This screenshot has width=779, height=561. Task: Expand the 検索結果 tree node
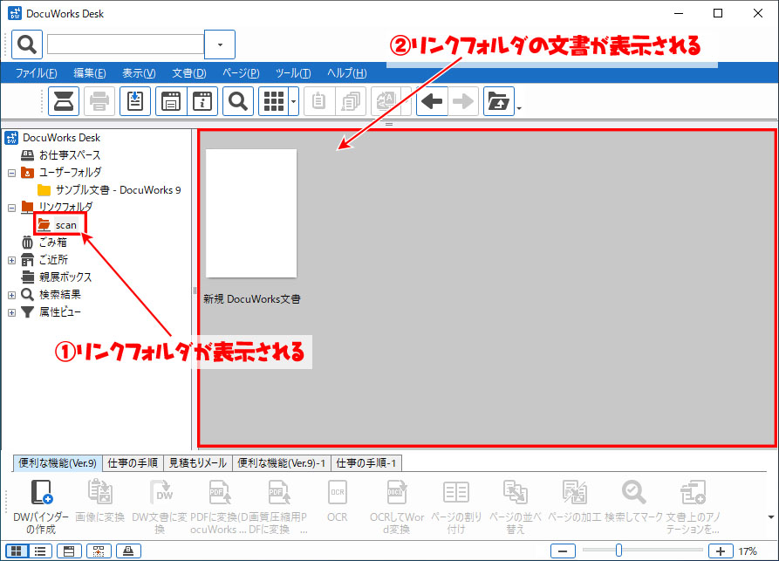click(x=12, y=295)
